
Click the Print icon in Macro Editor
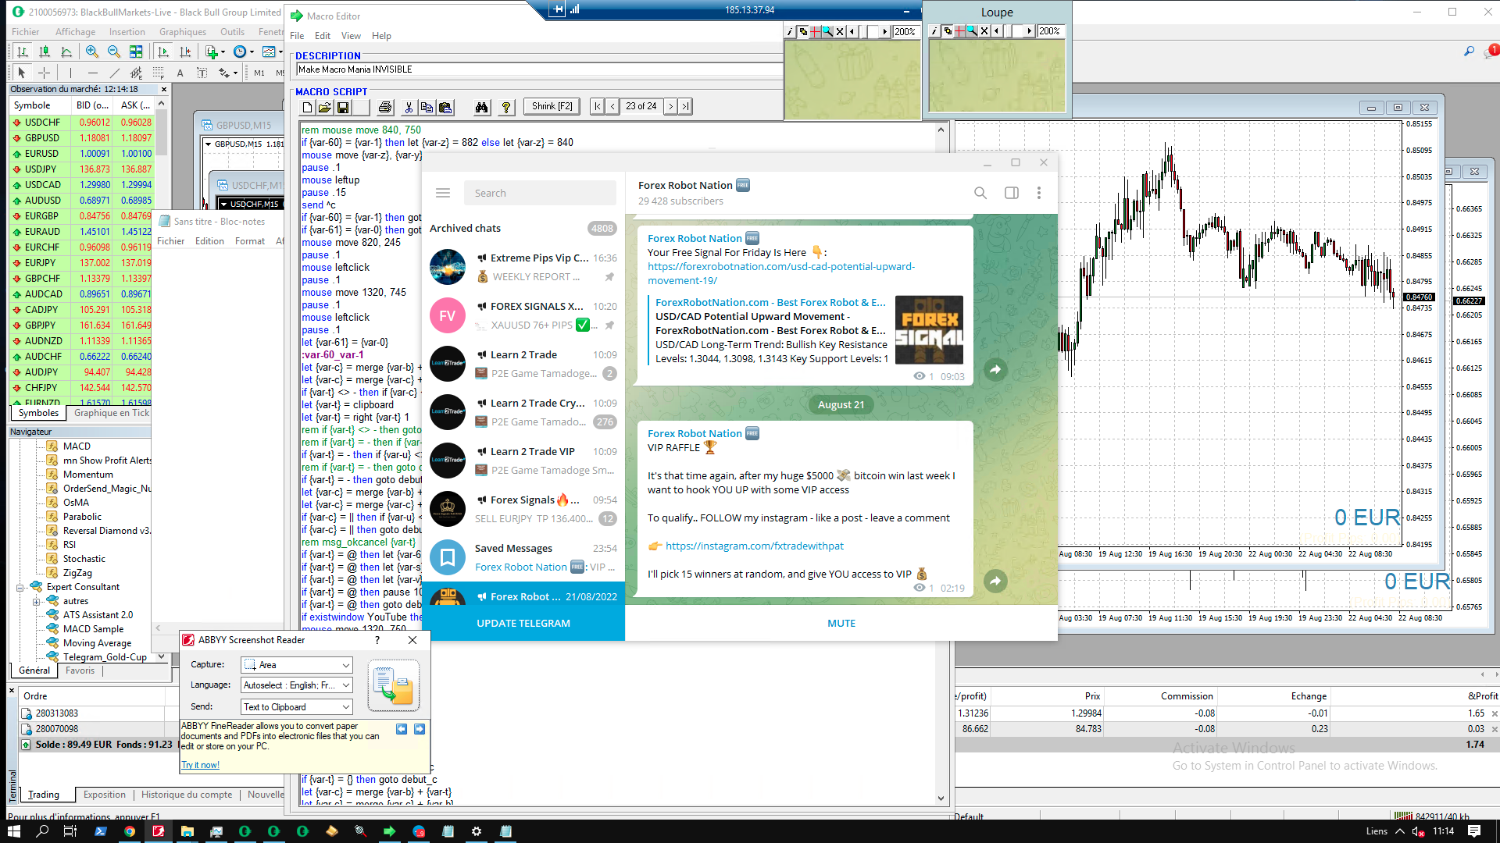[385, 107]
